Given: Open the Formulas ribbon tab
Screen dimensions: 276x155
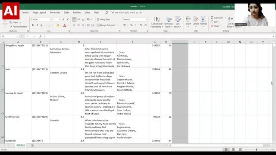Looking at the screenshot, I should [x=55, y=12].
